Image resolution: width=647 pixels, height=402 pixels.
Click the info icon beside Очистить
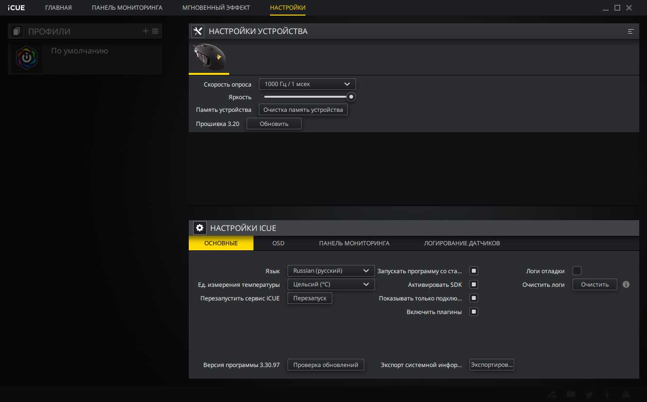[626, 284]
